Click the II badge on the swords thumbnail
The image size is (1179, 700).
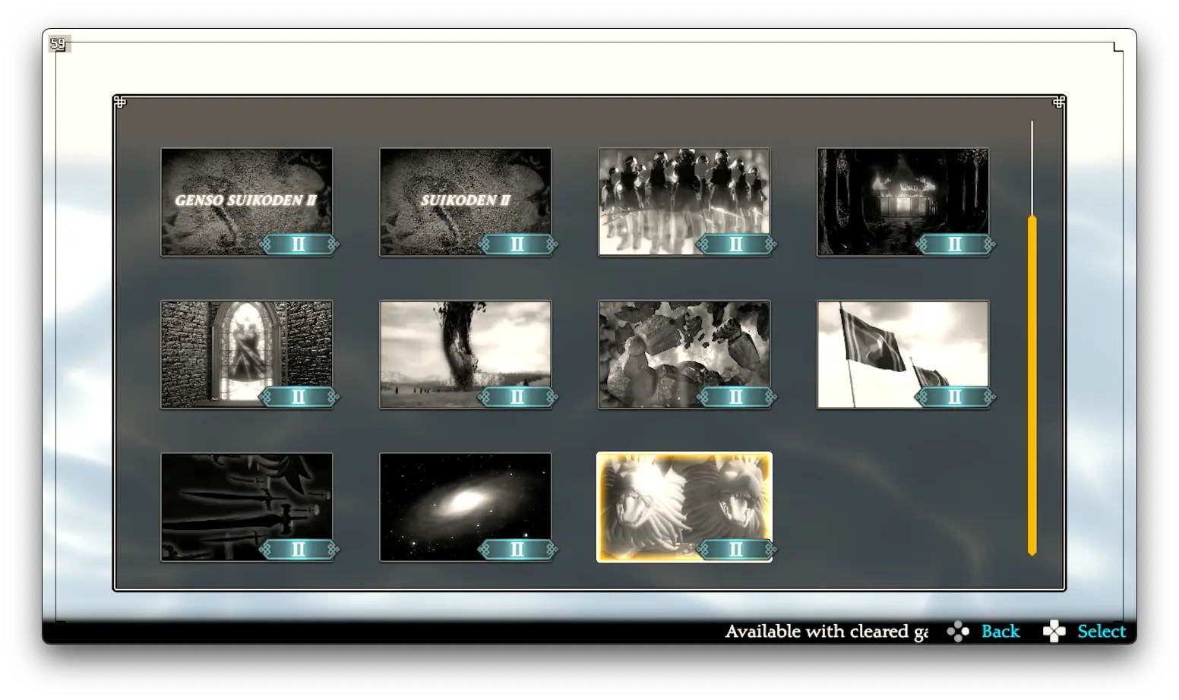click(299, 549)
